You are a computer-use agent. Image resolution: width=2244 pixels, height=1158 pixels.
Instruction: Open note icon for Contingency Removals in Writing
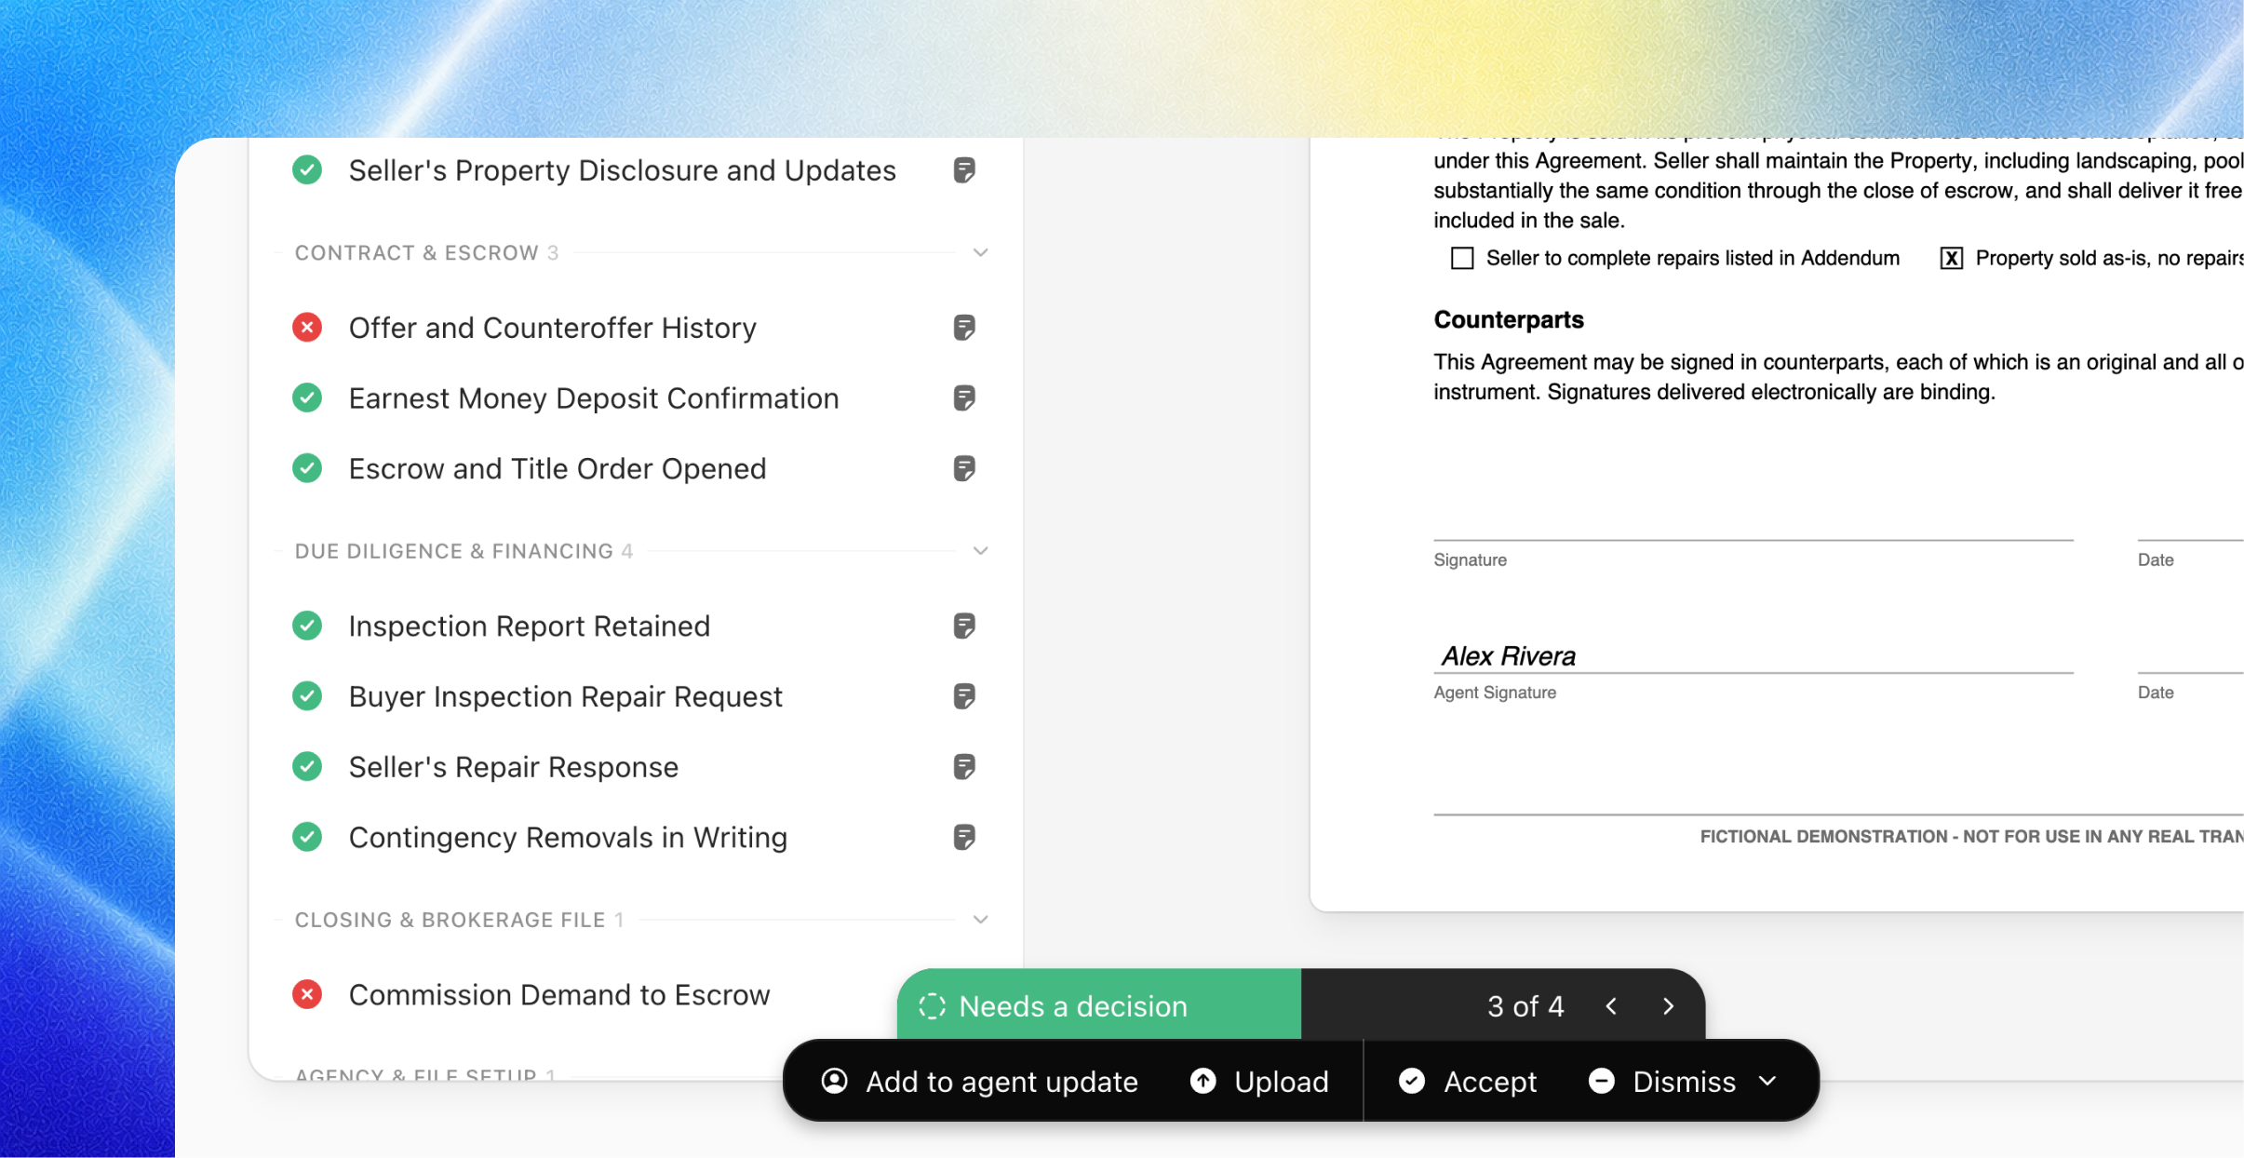964,837
